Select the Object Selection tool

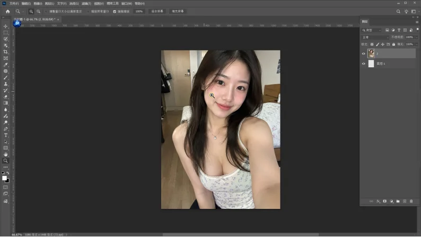pyautogui.click(x=6, y=46)
